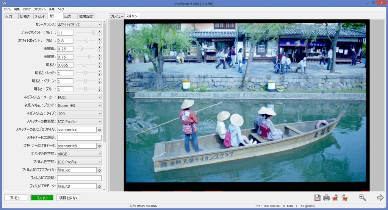
Task: Click the status text 入力: IMGP9783.DNG
Action: tap(143, 206)
